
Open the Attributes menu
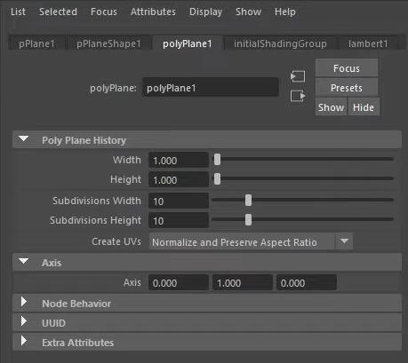click(153, 12)
